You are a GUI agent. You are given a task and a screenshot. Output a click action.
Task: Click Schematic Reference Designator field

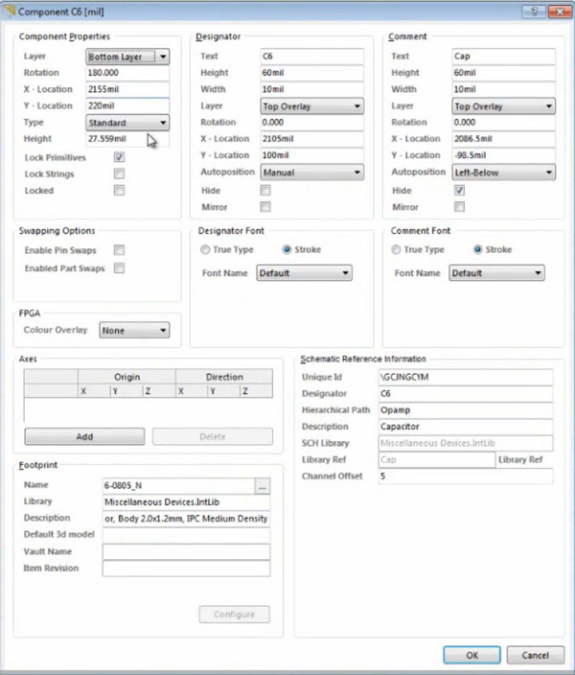pyautogui.click(x=466, y=393)
